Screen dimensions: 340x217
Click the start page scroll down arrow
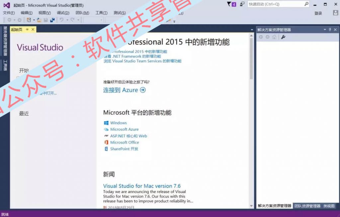pos(251,206)
